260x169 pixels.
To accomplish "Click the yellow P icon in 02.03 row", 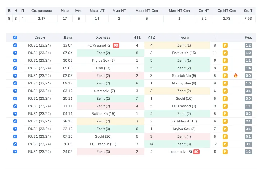I will pos(225,76).
